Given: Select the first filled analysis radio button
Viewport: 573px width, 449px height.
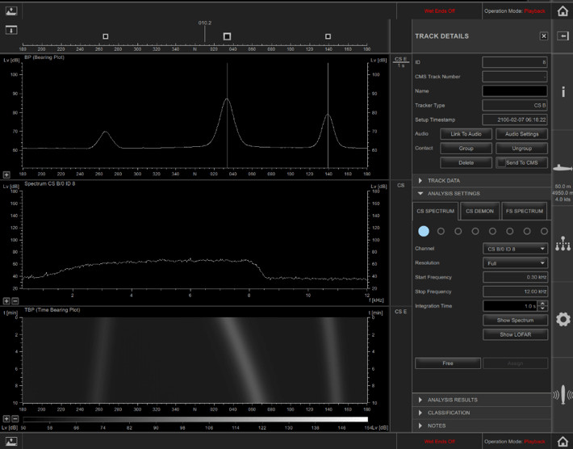Looking at the screenshot, I should click(424, 231).
